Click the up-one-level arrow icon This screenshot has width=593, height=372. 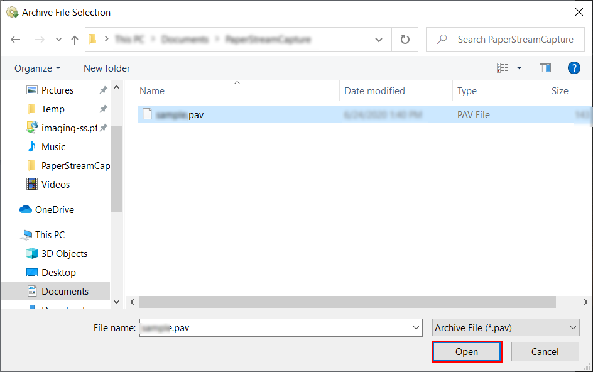[74, 39]
